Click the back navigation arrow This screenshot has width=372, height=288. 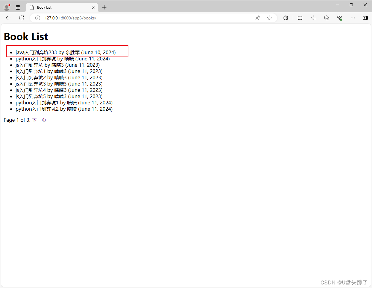8,18
